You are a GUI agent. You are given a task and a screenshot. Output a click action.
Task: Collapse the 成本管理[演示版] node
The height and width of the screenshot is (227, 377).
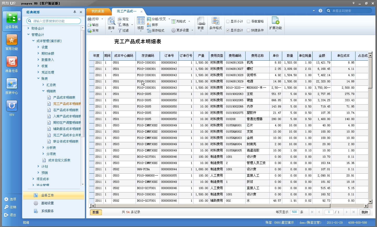pos(33,41)
